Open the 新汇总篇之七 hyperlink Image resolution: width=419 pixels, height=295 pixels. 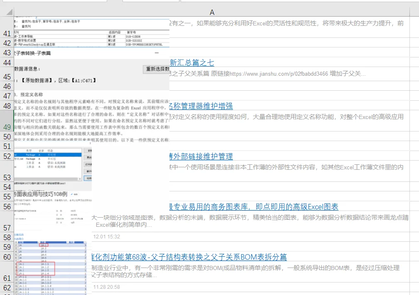click(x=192, y=63)
